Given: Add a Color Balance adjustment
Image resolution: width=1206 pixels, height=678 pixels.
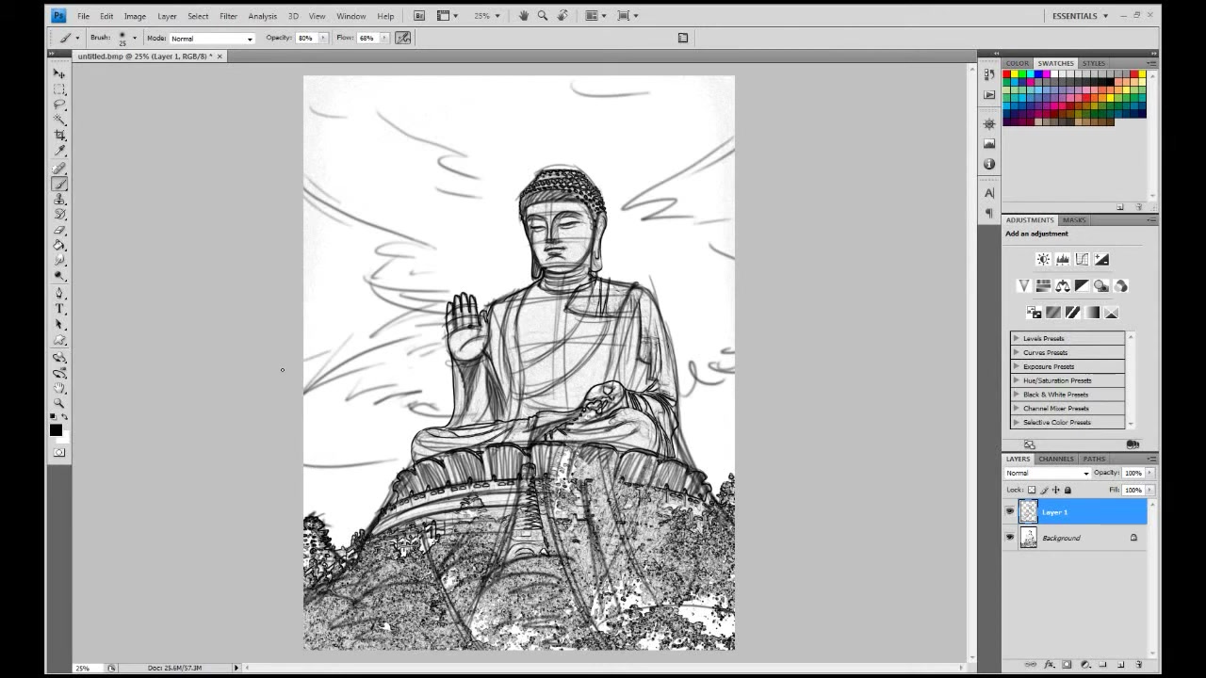Looking at the screenshot, I should pos(1063,285).
